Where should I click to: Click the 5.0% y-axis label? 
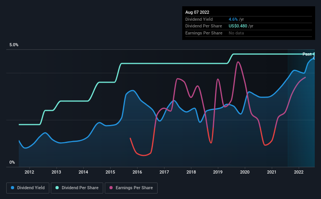tap(14, 45)
